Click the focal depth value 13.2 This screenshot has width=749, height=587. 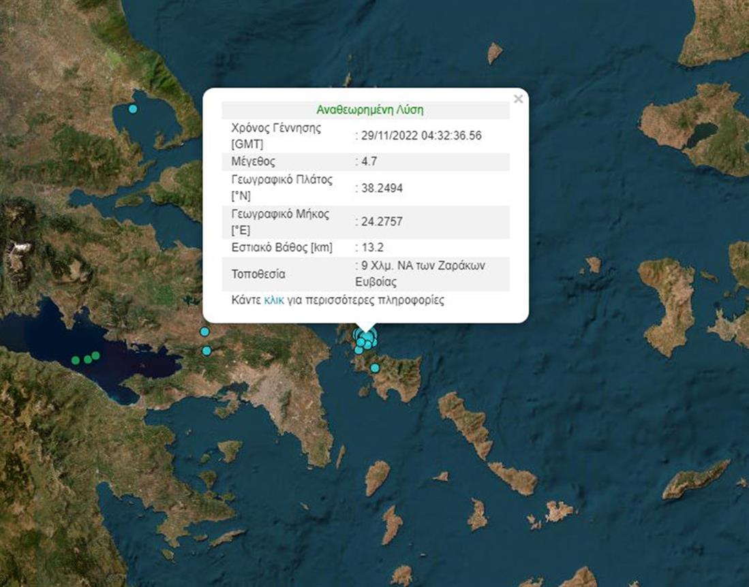click(372, 248)
